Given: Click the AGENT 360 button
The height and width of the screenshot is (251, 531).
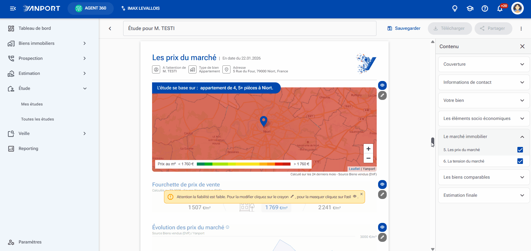Looking at the screenshot, I should click(x=91, y=8).
